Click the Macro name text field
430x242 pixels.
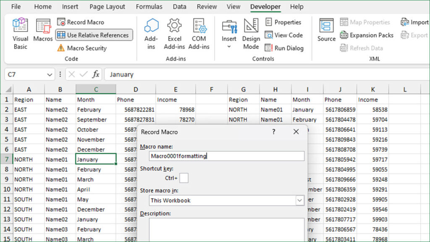coord(227,156)
